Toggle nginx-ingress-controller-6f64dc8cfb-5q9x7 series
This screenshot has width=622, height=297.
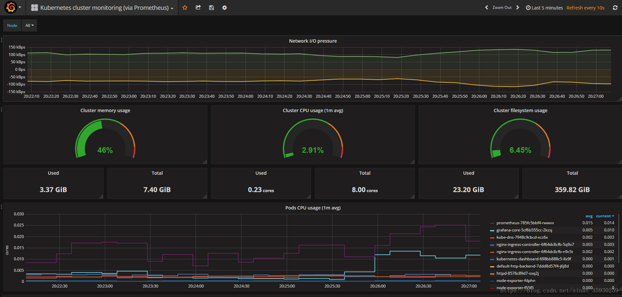(535, 245)
